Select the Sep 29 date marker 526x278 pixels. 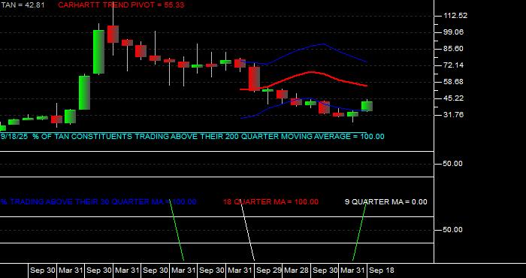[269, 270]
